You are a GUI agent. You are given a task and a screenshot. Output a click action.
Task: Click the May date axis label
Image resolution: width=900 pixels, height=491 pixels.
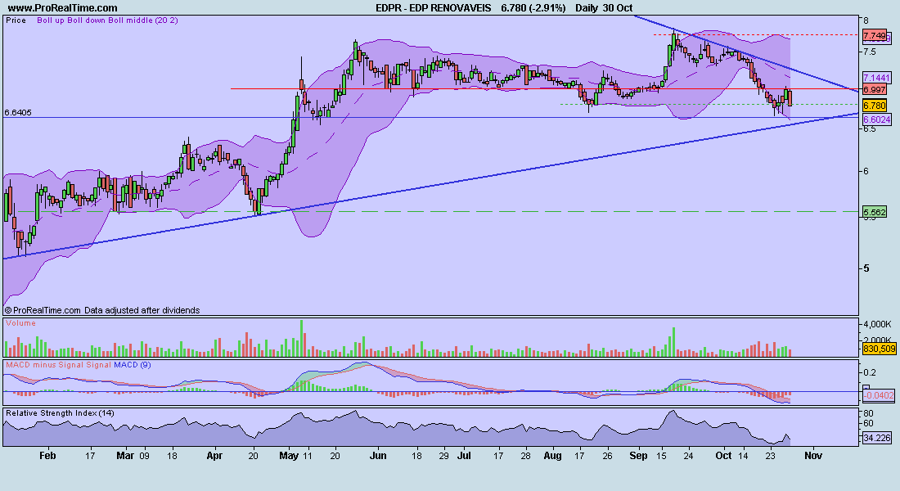click(289, 455)
